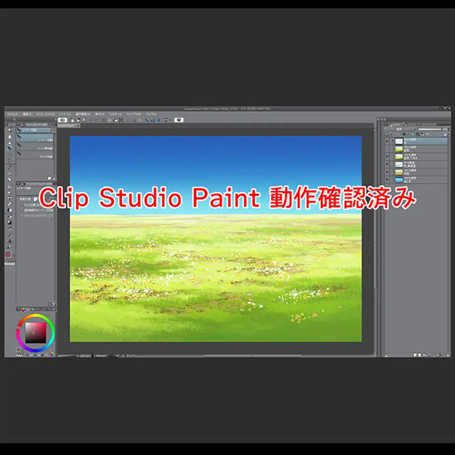Choose the グリッド移動 sub tool

coord(35,155)
